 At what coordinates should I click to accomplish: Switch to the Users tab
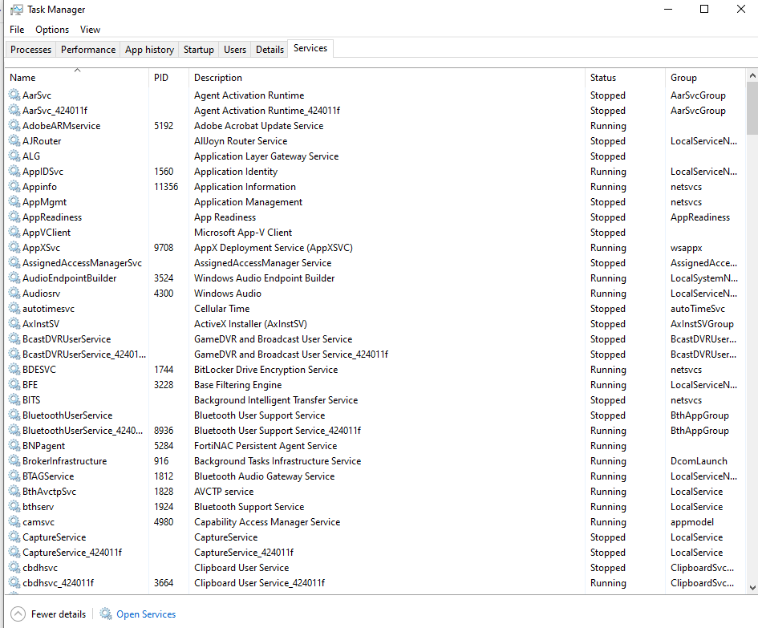click(235, 49)
